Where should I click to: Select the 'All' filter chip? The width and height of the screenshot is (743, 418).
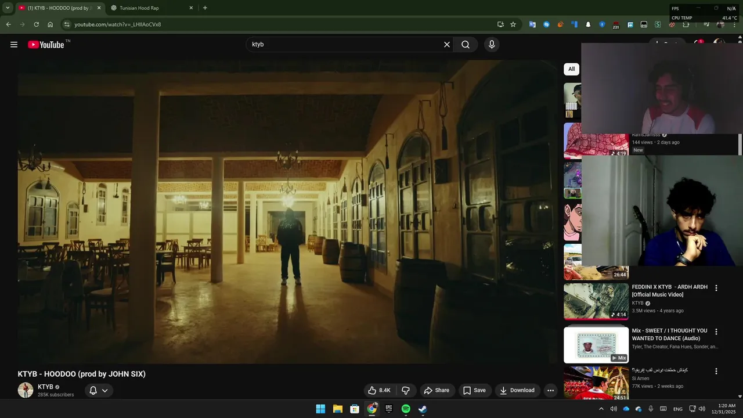pyautogui.click(x=571, y=69)
